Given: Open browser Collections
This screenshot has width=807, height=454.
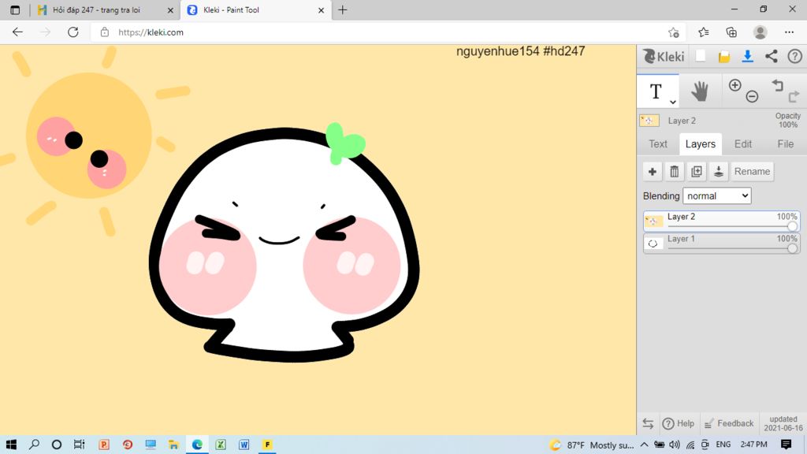Looking at the screenshot, I should (731, 32).
